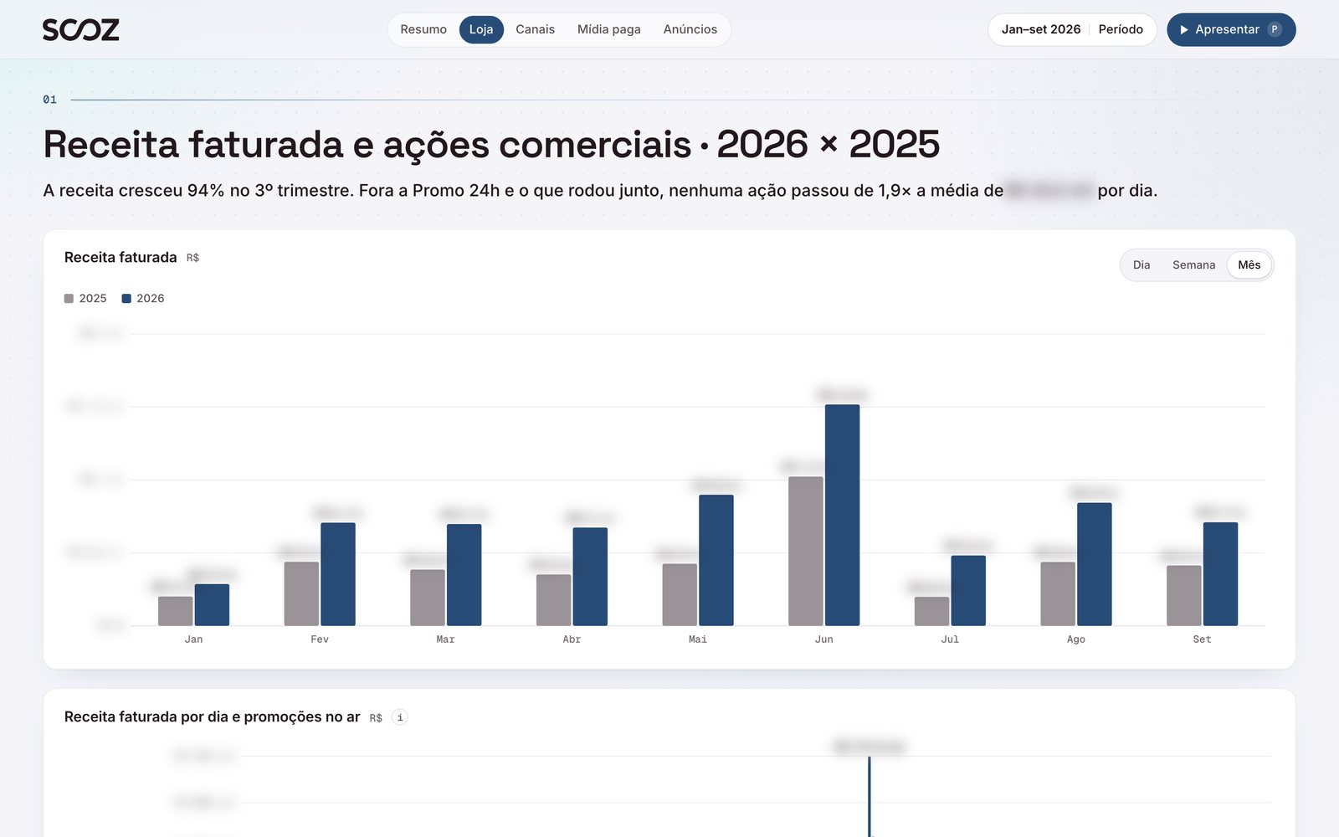Click the Receita faturada chart title
This screenshot has height=837, width=1339.
(x=121, y=258)
